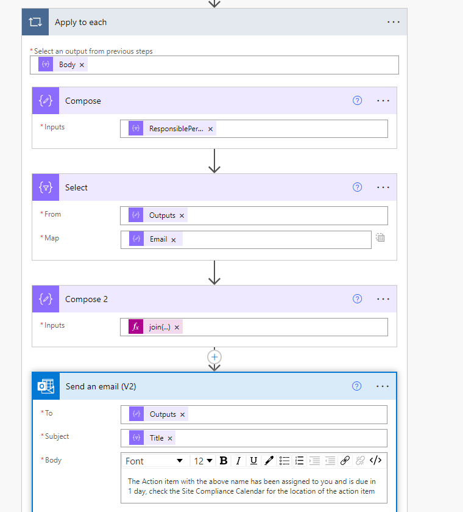
Task: Switch Map to key value mode
Action: point(380,237)
